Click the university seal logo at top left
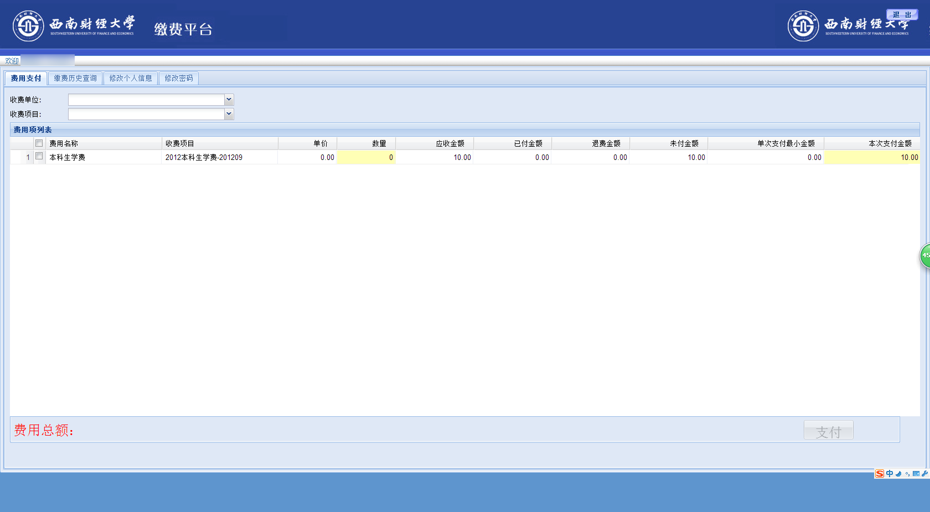The height and width of the screenshot is (512, 930). point(28,26)
